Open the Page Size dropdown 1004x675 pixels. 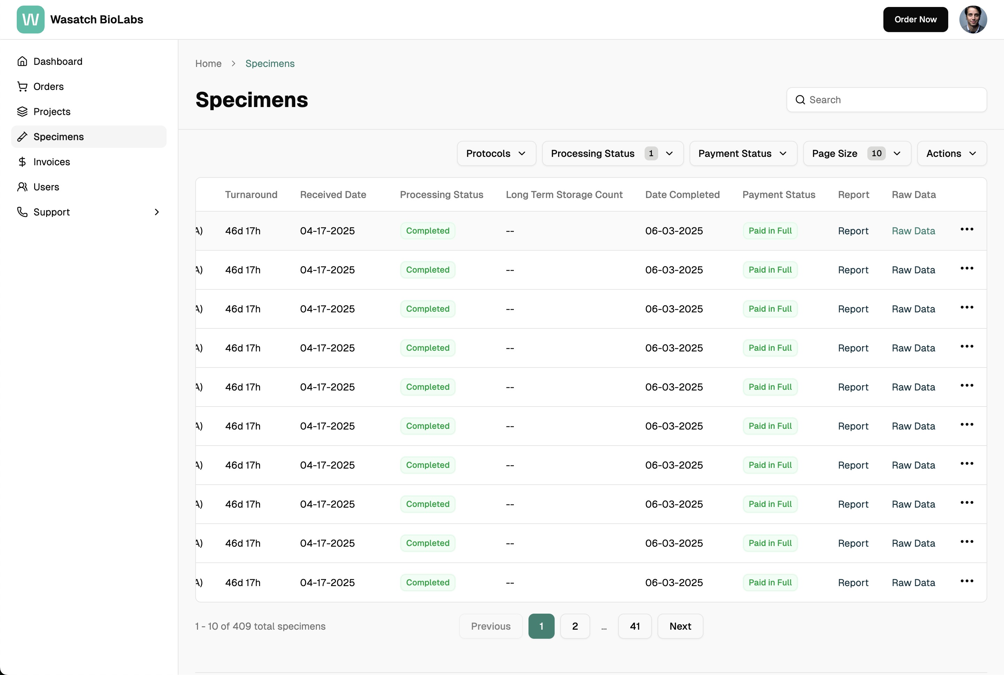(x=857, y=154)
